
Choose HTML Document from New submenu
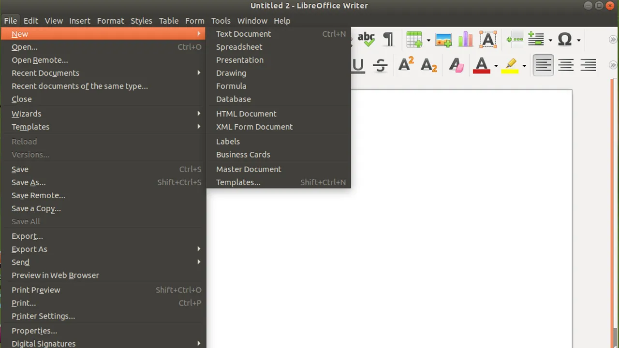(x=279, y=114)
